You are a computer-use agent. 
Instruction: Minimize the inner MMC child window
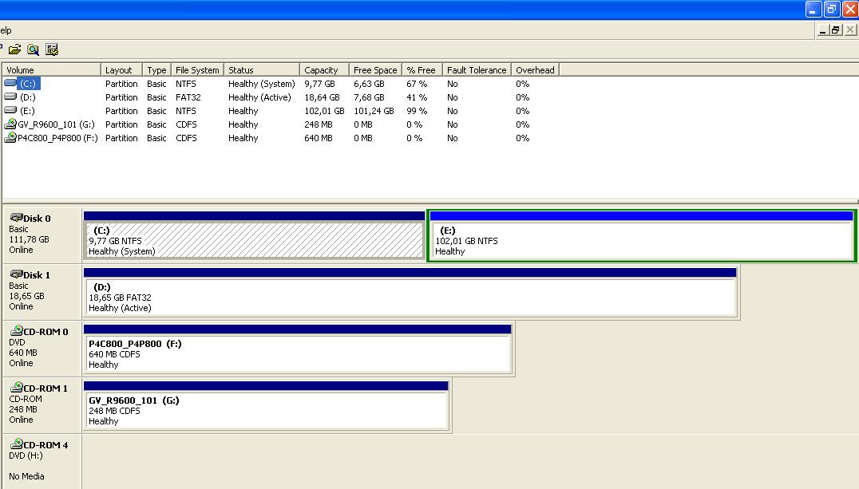(822, 30)
